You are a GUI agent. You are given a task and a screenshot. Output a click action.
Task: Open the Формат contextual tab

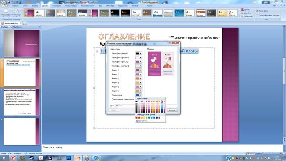coord(149,6)
